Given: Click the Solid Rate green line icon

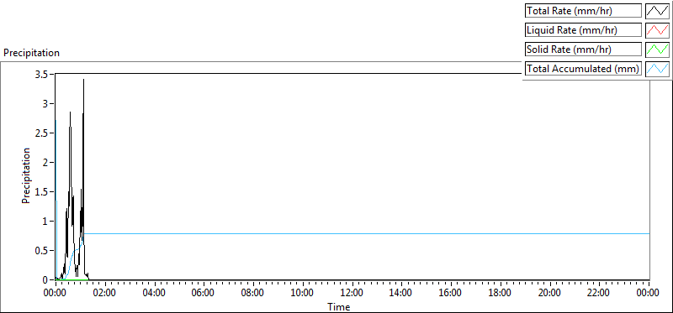Looking at the screenshot, I should (x=658, y=50).
